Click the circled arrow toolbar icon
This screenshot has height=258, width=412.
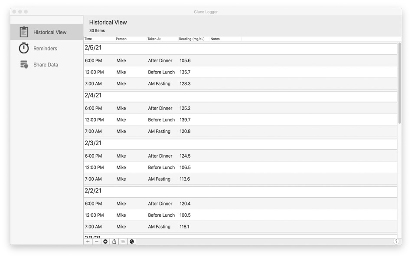pyautogui.click(x=105, y=241)
